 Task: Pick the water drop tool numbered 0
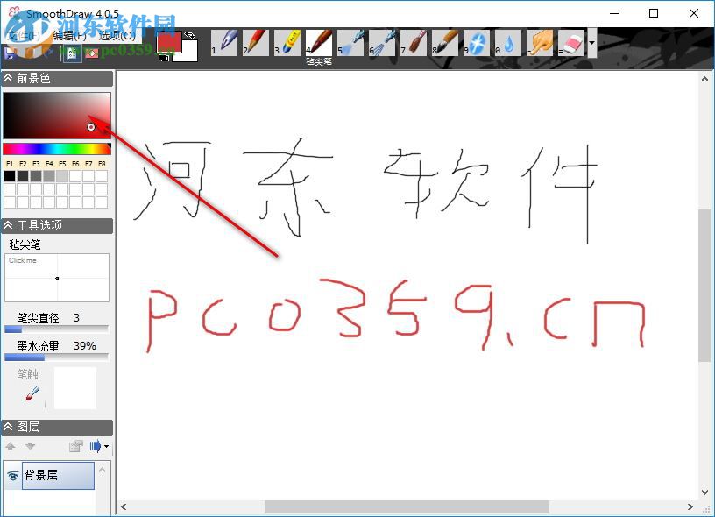pyautogui.click(x=508, y=40)
